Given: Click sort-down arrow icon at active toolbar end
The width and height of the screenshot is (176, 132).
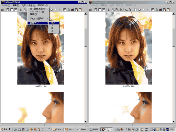Looking at the screenshot, I should point(77,10).
